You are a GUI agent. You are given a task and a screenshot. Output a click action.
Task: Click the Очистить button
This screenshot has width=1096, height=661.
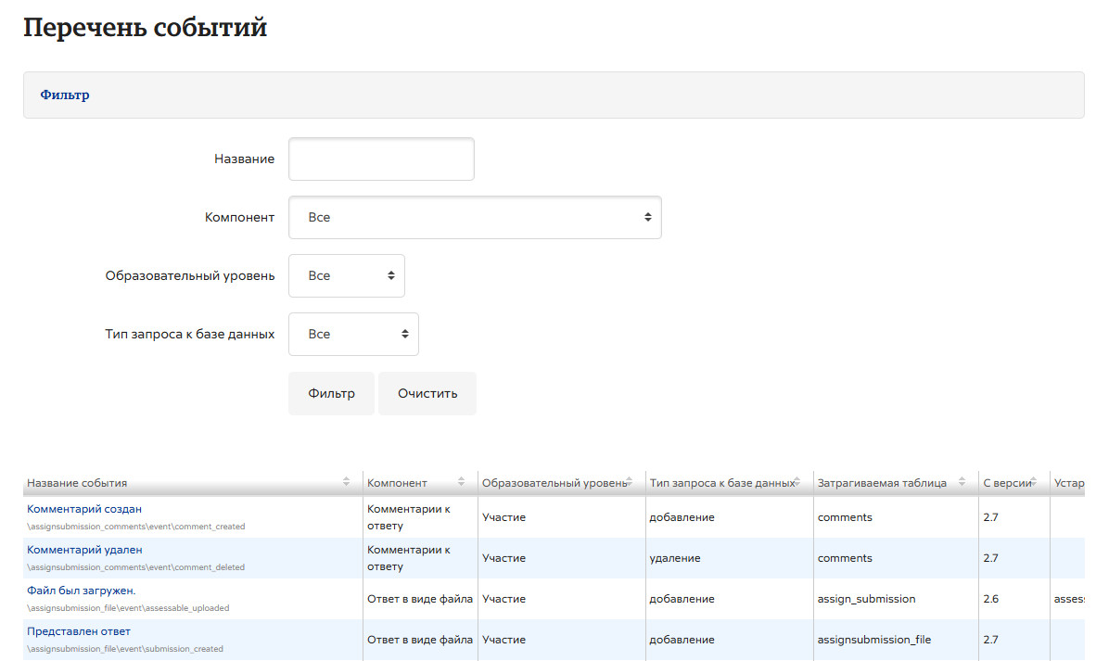(427, 393)
